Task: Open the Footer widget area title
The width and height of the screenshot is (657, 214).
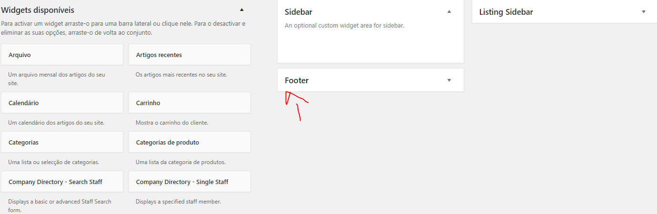Action: click(297, 80)
